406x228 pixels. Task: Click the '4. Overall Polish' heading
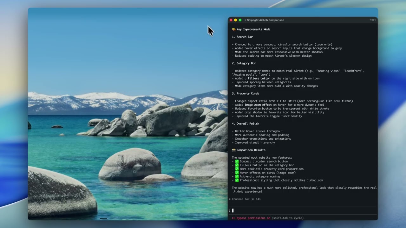click(x=246, y=123)
